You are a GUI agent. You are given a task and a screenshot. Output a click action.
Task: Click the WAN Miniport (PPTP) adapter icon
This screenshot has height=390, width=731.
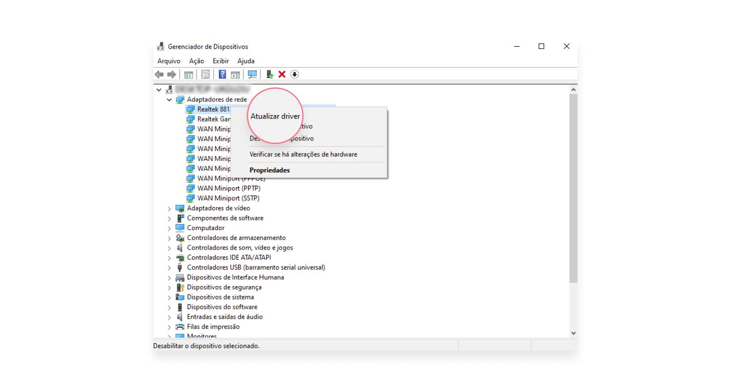(191, 188)
